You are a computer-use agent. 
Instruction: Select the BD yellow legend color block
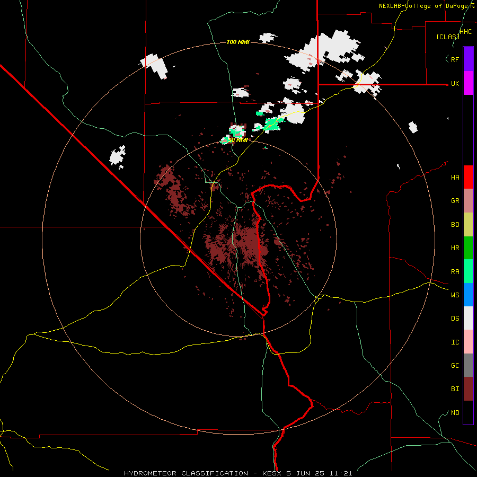point(468,225)
